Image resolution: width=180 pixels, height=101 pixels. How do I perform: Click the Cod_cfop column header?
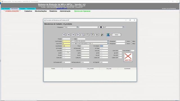109,68
